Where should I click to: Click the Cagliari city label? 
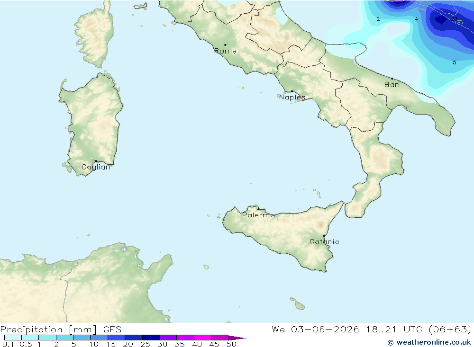(x=96, y=167)
